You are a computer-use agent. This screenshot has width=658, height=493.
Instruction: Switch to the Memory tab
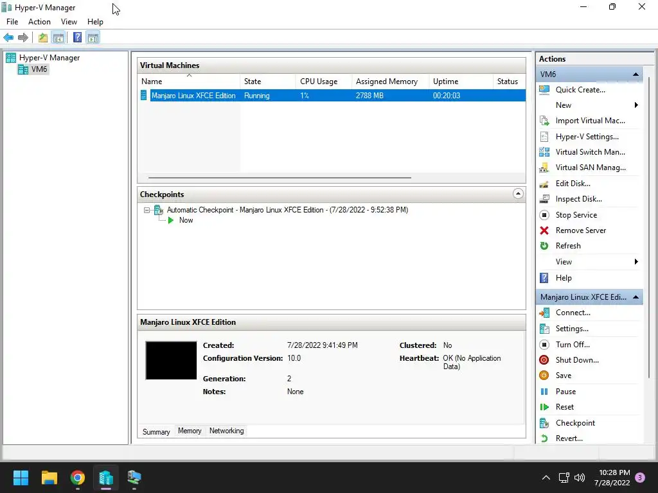[x=190, y=431]
